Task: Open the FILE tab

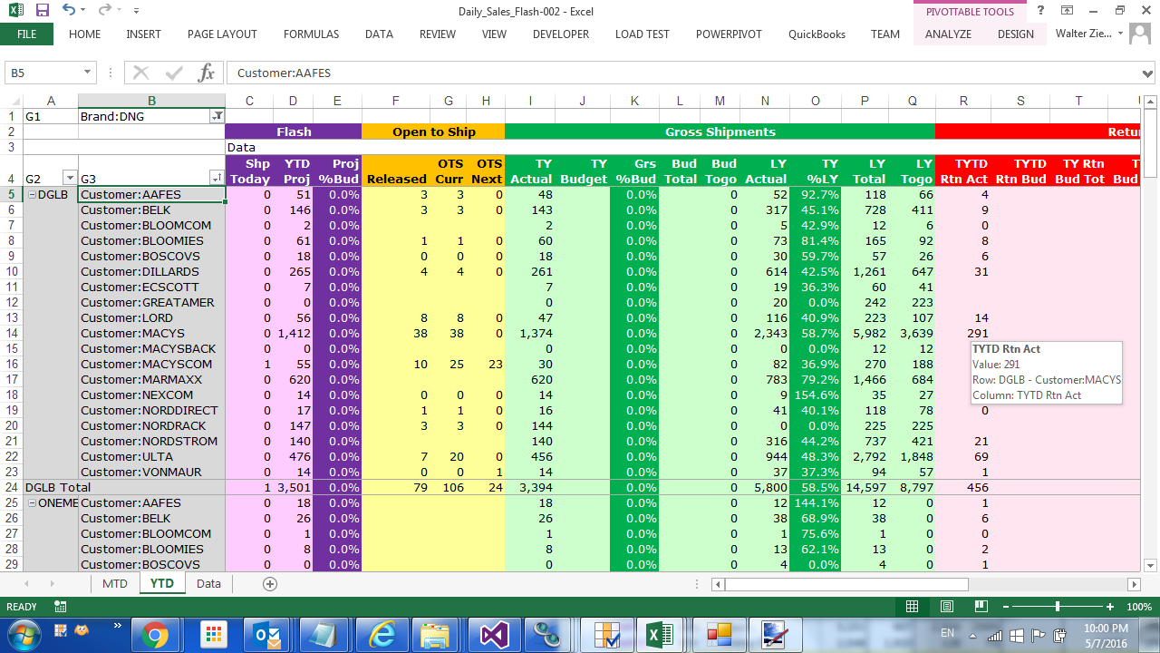Action: click(x=26, y=34)
